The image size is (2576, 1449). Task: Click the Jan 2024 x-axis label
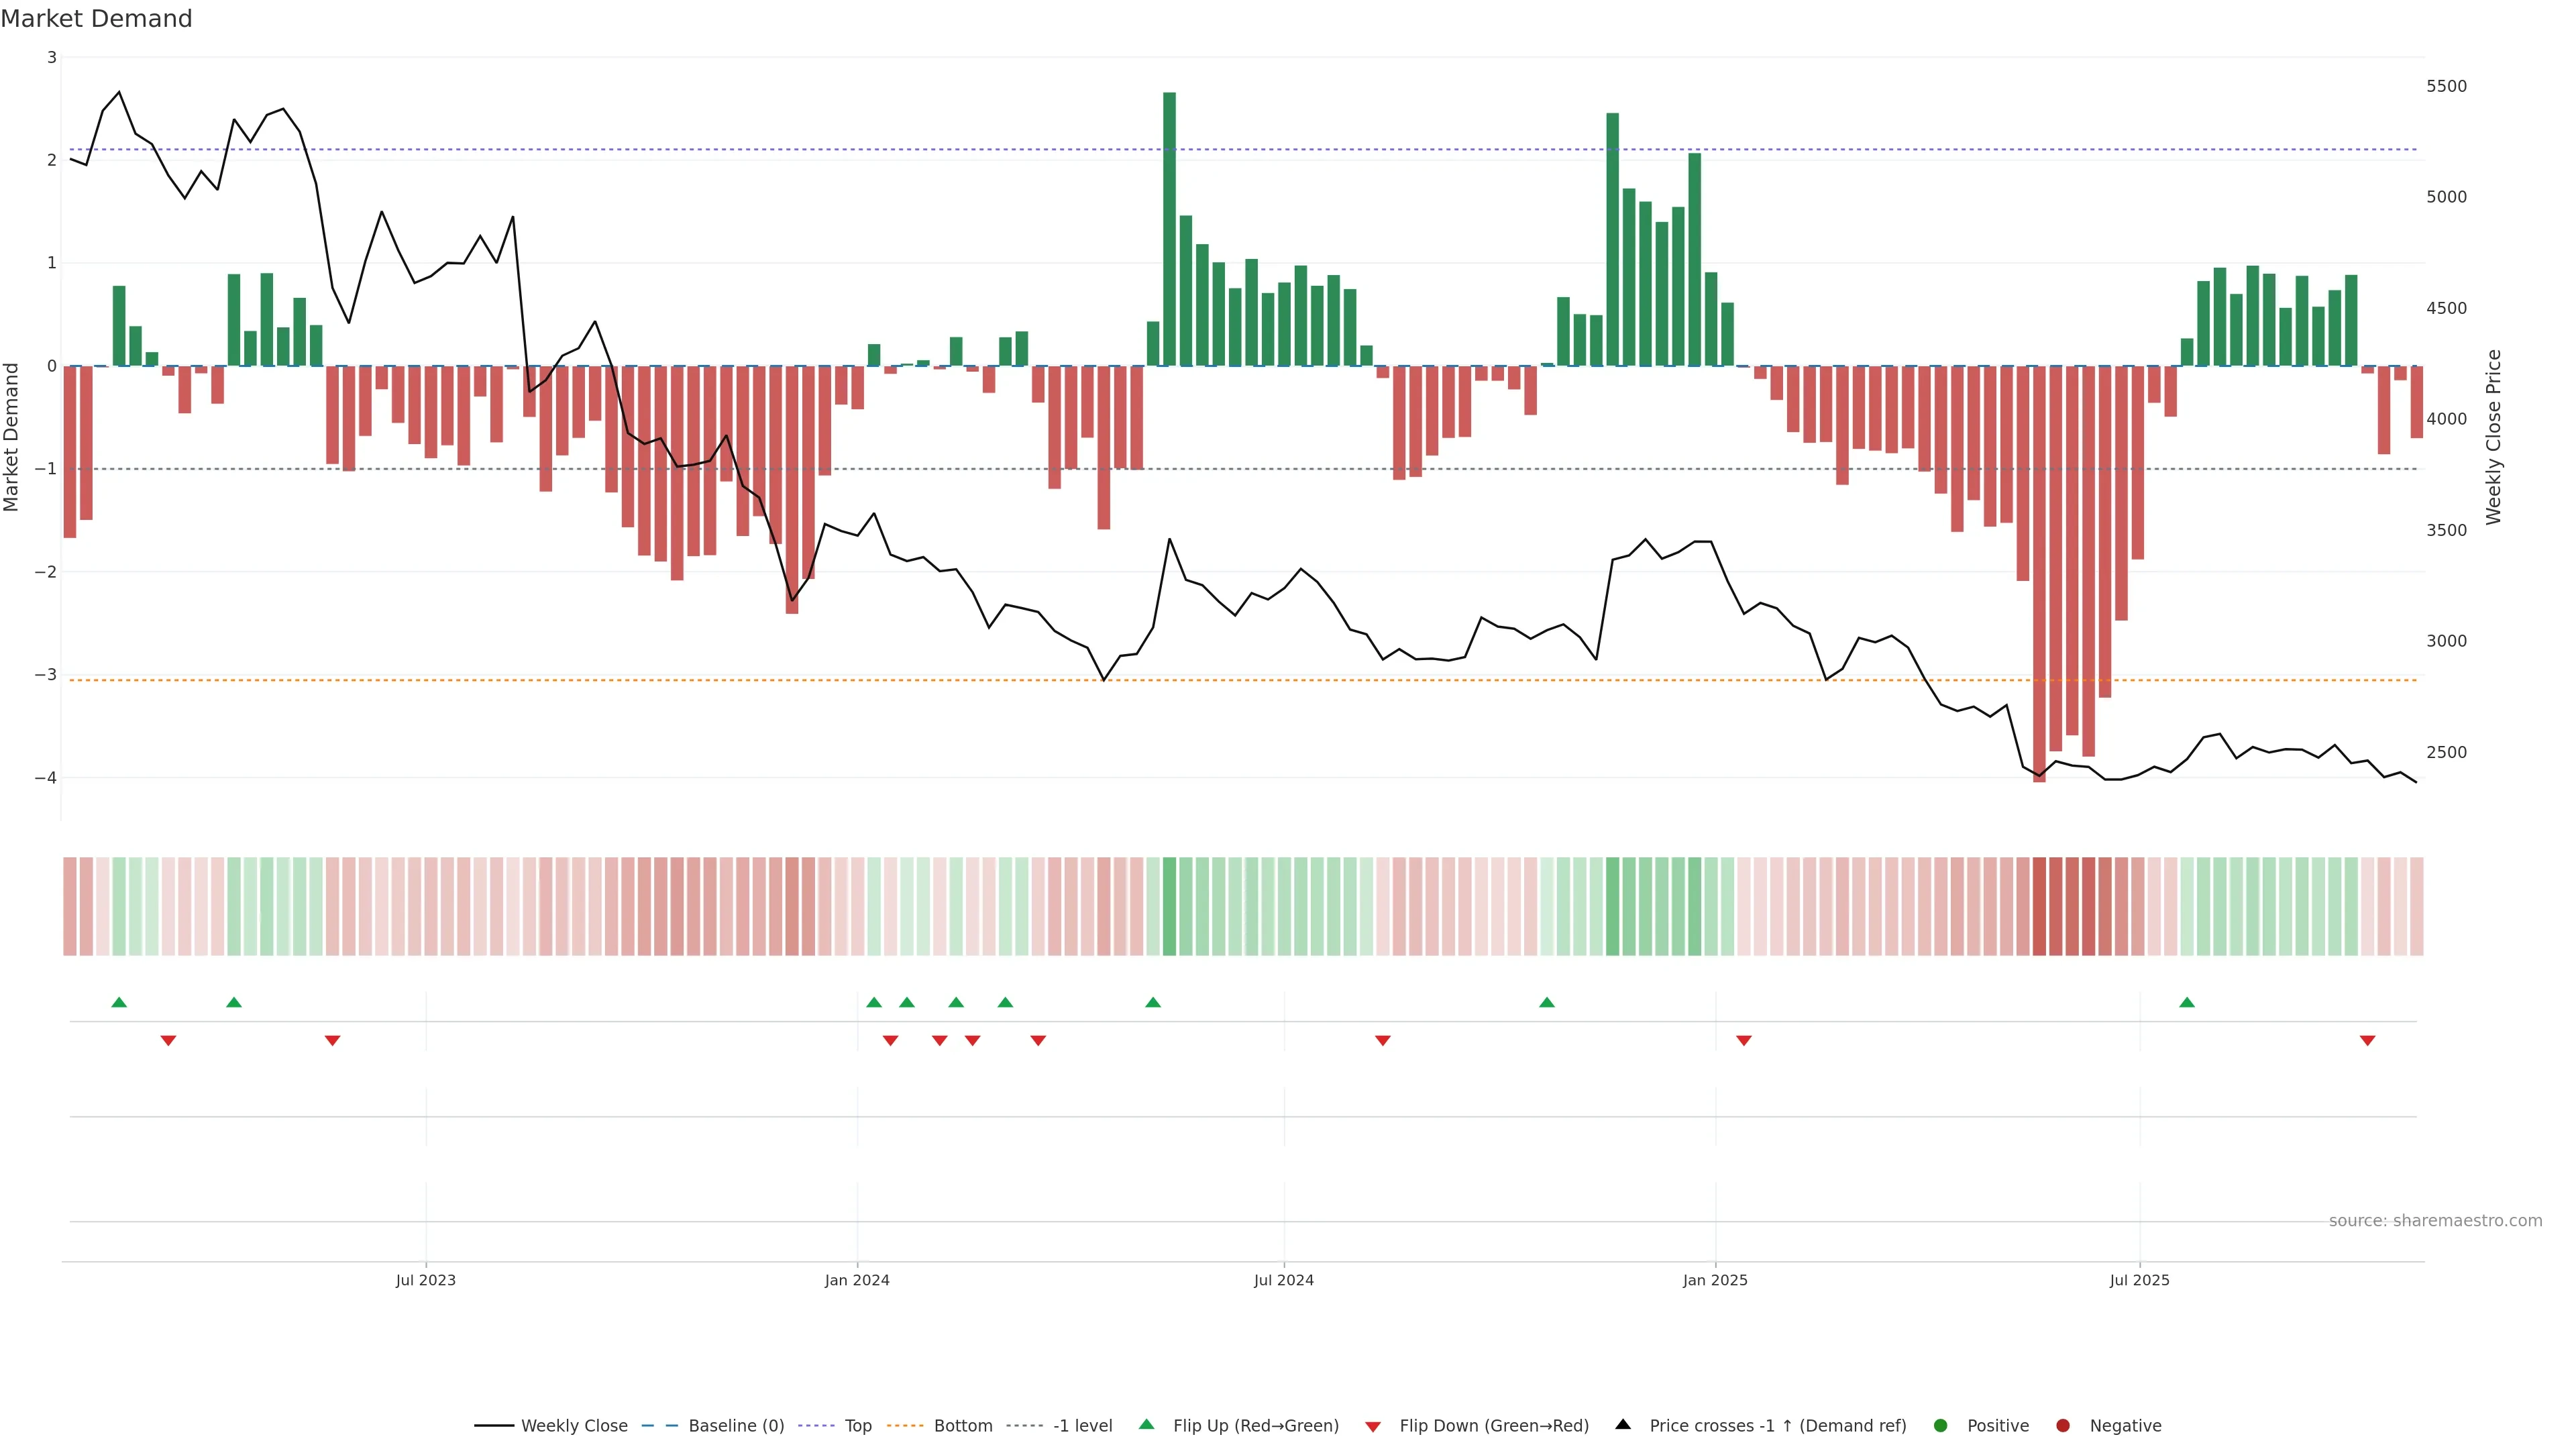click(x=857, y=1280)
